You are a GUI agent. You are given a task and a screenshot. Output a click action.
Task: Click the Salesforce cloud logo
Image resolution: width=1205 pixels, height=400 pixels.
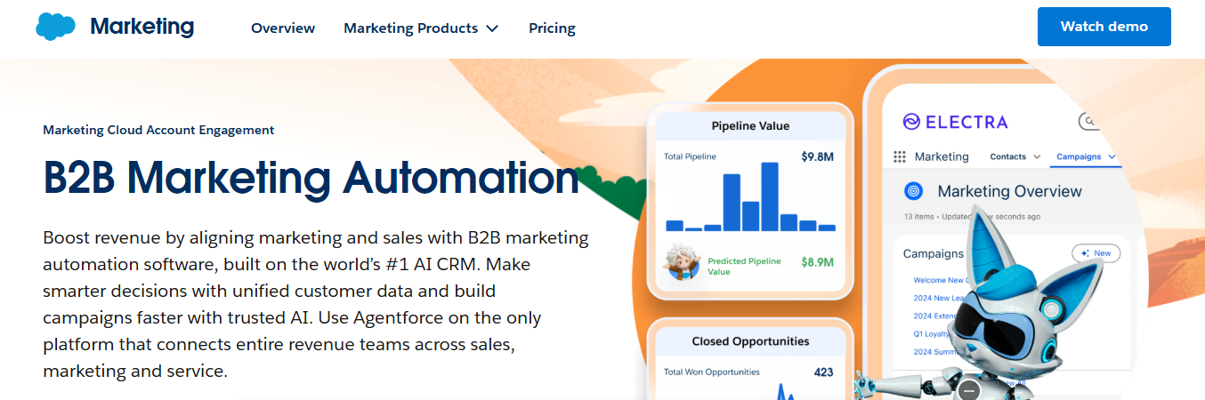click(56, 27)
